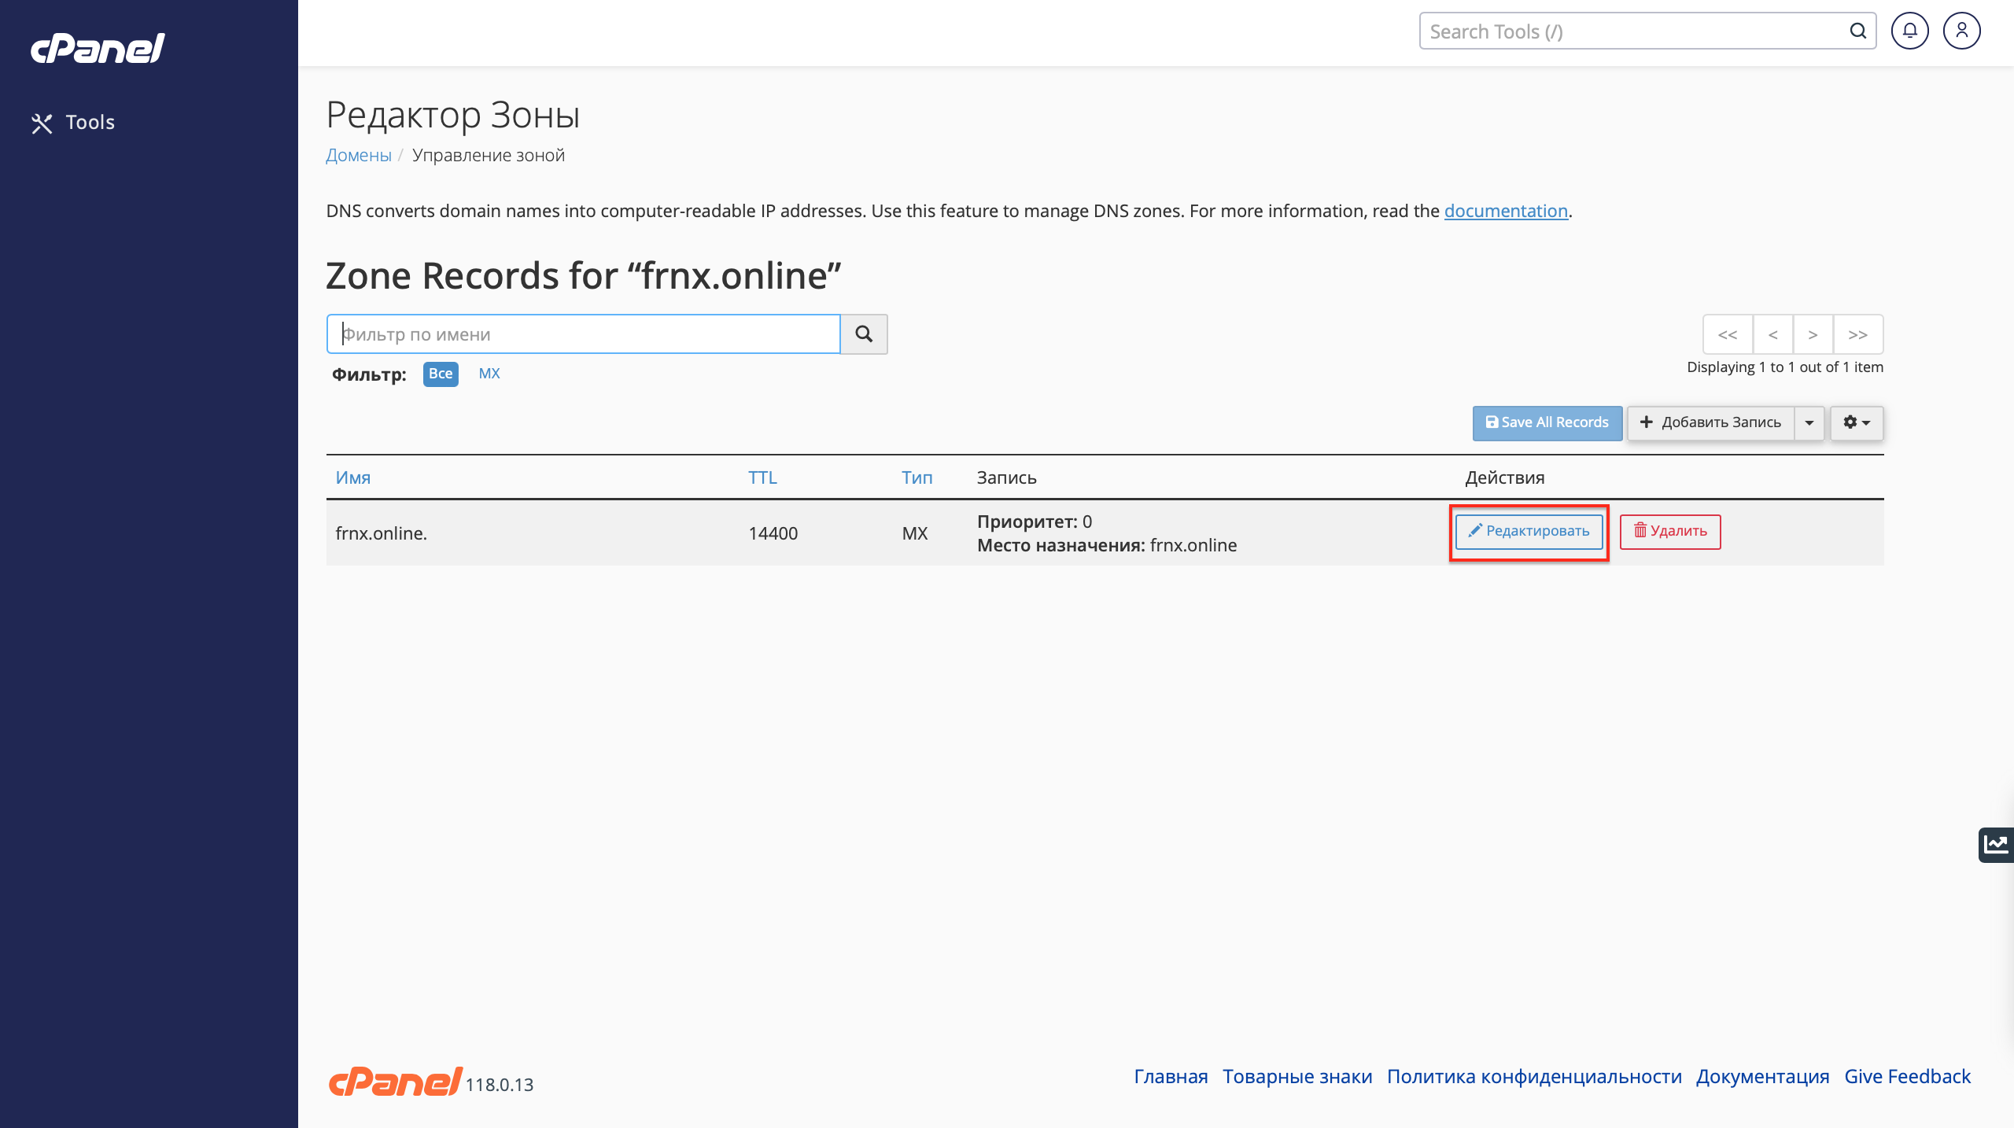
Task: Open the user account icon
Action: click(x=1961, y=31)
